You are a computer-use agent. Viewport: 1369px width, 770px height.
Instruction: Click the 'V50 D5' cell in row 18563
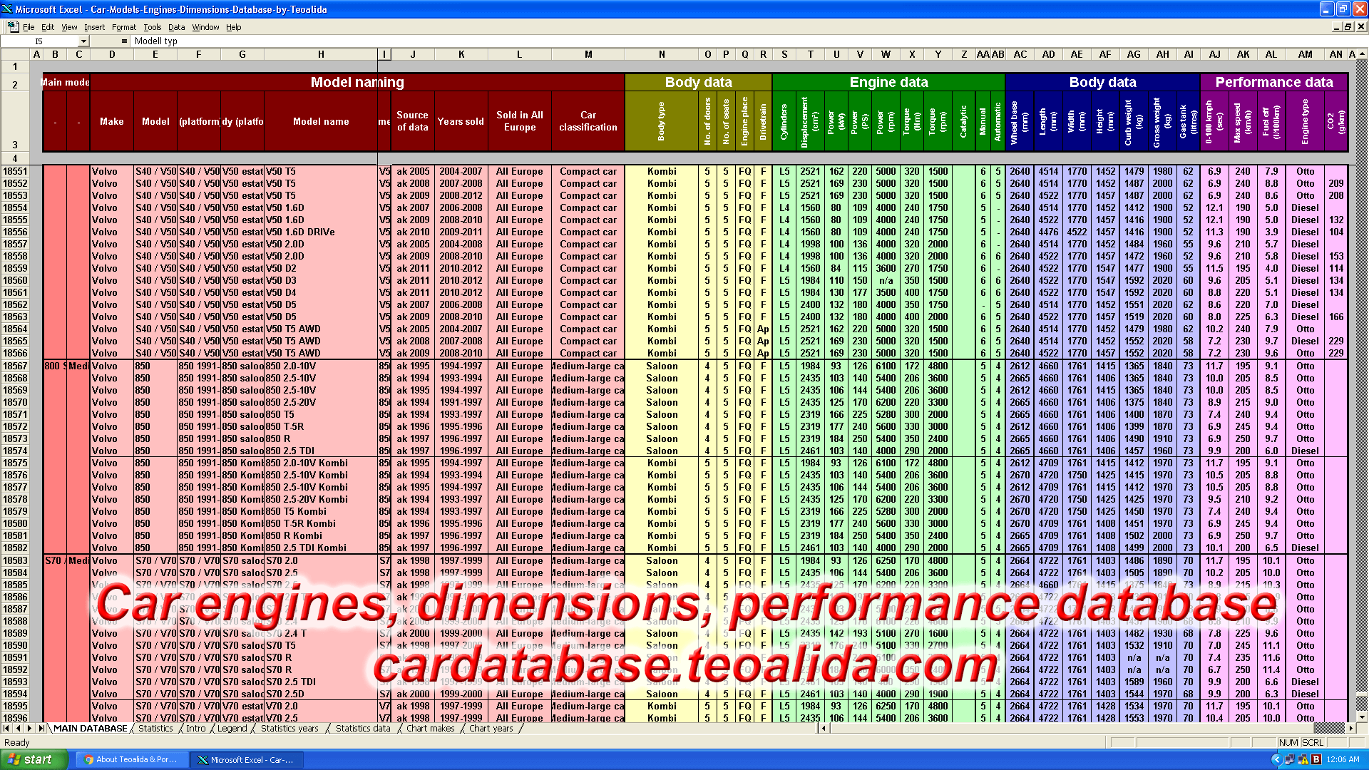coord(321,317)
